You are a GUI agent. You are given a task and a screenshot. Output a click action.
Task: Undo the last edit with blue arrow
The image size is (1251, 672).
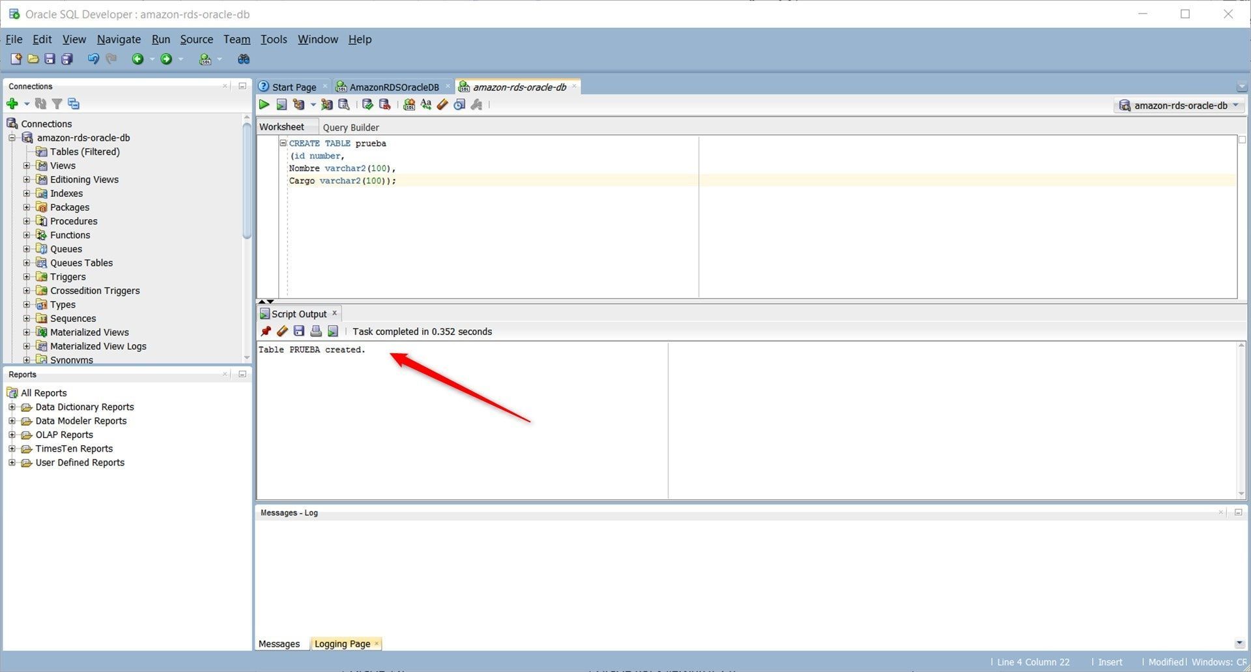[x=93, y=59]
